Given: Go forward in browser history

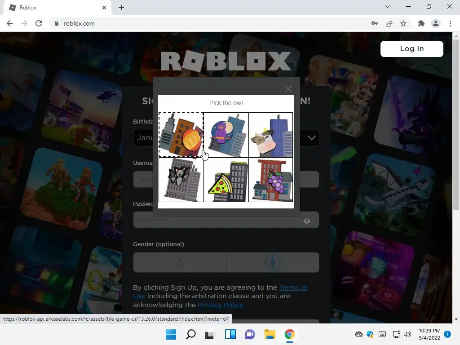Looking at the screenshot, I should pos(24,23).
